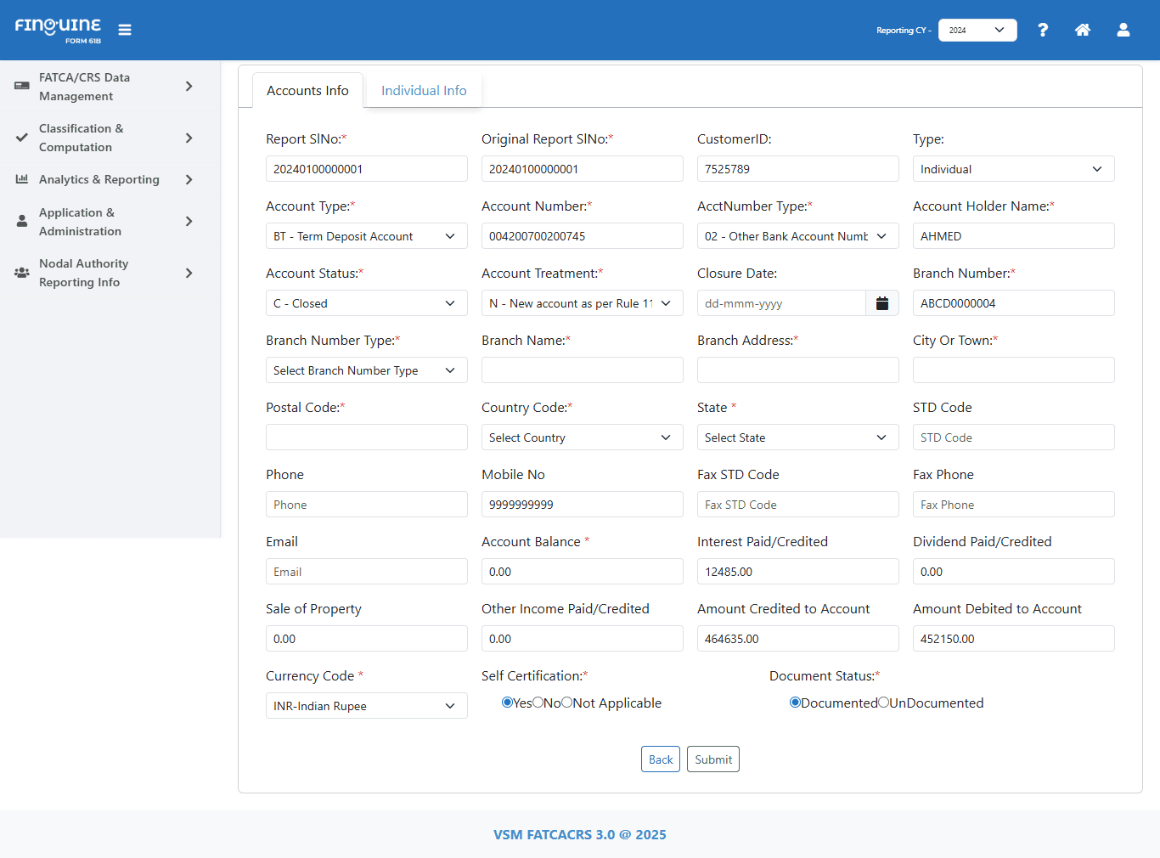Open the user profile icon
This screenshot has width=1160, height=858.
[x=1123, y=30]
